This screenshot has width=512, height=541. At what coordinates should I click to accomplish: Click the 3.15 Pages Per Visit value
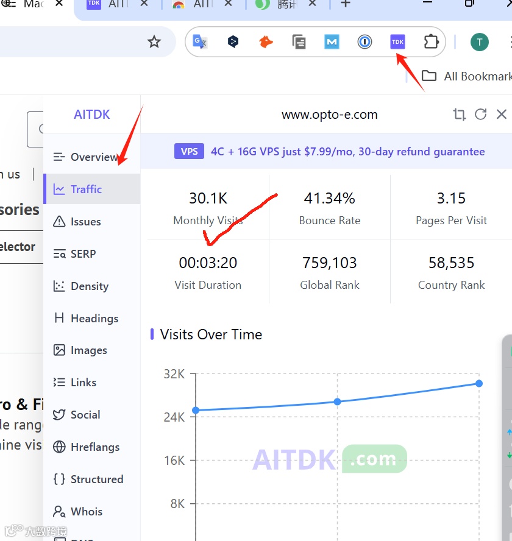[x=451, y=199]
